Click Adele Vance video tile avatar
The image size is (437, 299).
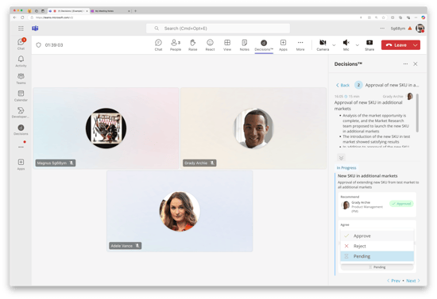point(180,211)
